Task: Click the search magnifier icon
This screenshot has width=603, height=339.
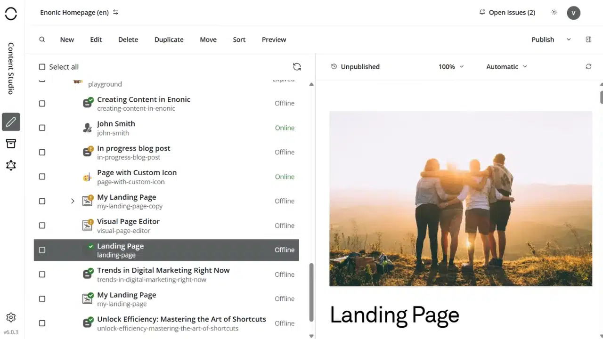Action: coord(42,40)
